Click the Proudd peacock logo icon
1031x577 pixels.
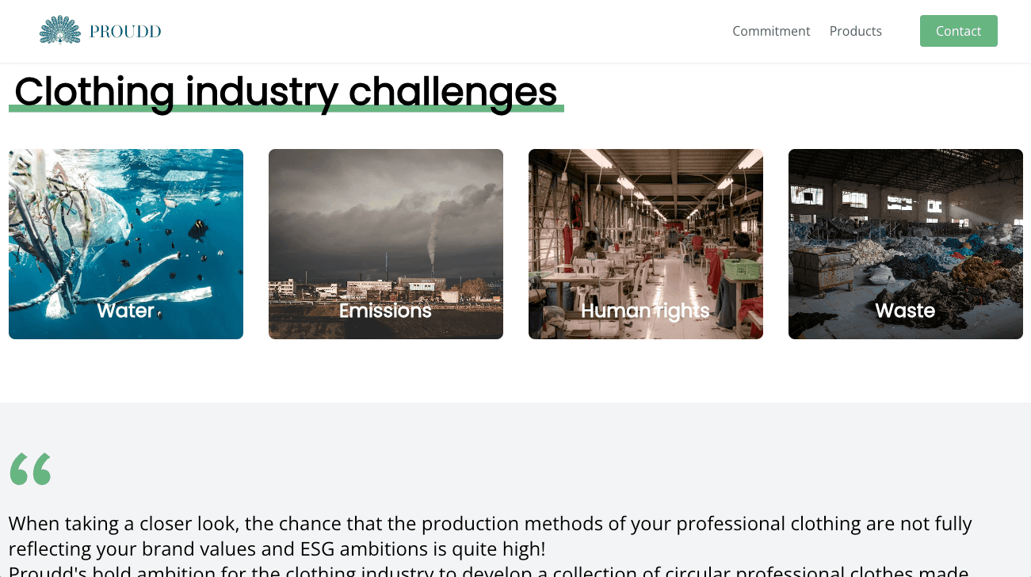(60, 30)
